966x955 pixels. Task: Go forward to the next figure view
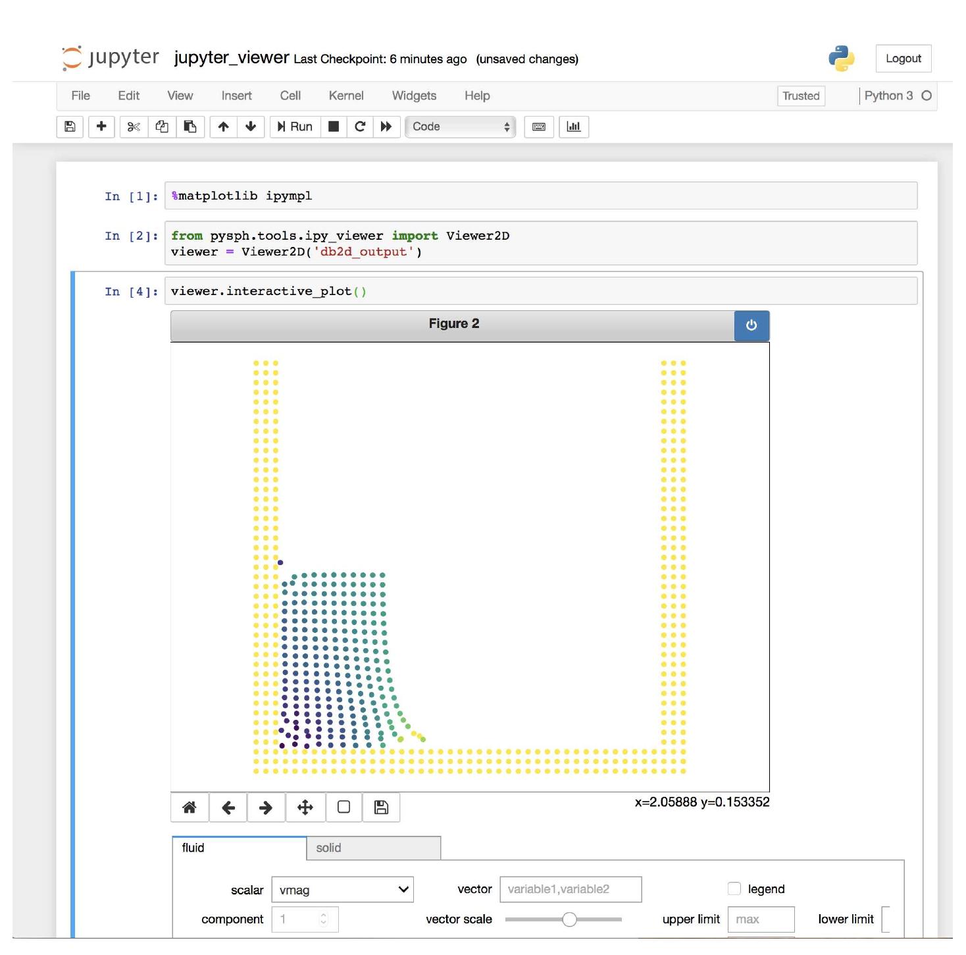tap(267, 807)
